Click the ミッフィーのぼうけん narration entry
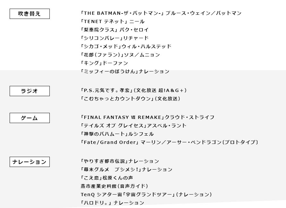 tap(125, 71)
